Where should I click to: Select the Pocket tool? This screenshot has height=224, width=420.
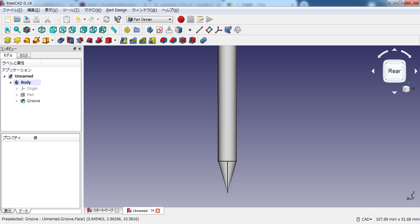tap(61, 40)
